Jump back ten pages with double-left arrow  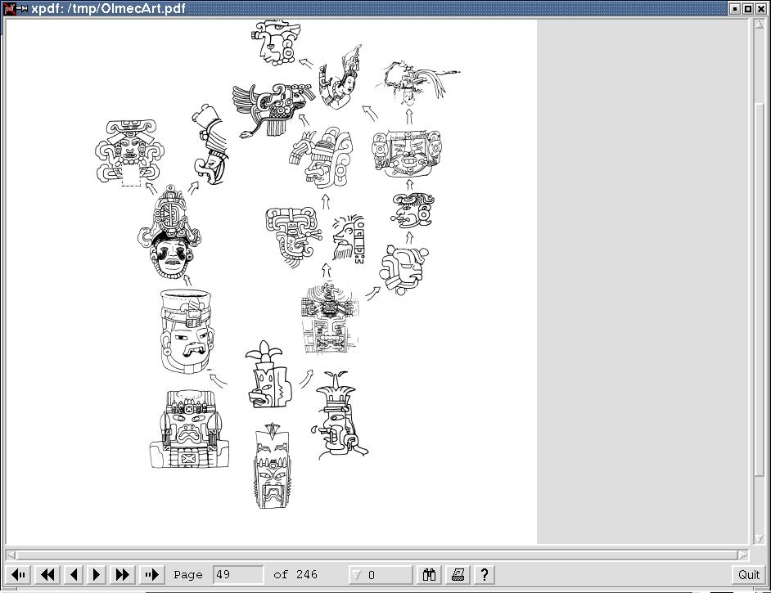[x=47, y=574]
